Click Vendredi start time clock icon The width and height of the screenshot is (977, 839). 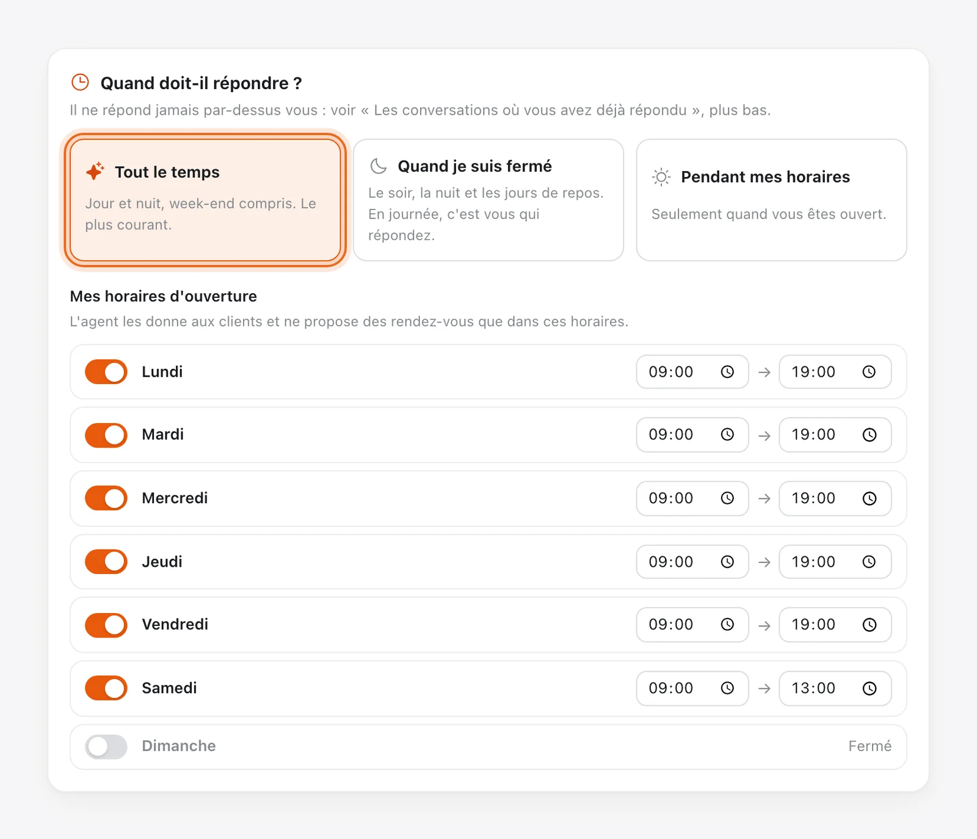pos(727,625)
